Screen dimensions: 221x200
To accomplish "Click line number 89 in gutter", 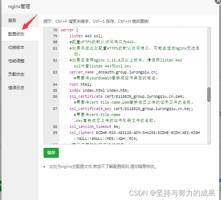I will coord(55,133).
